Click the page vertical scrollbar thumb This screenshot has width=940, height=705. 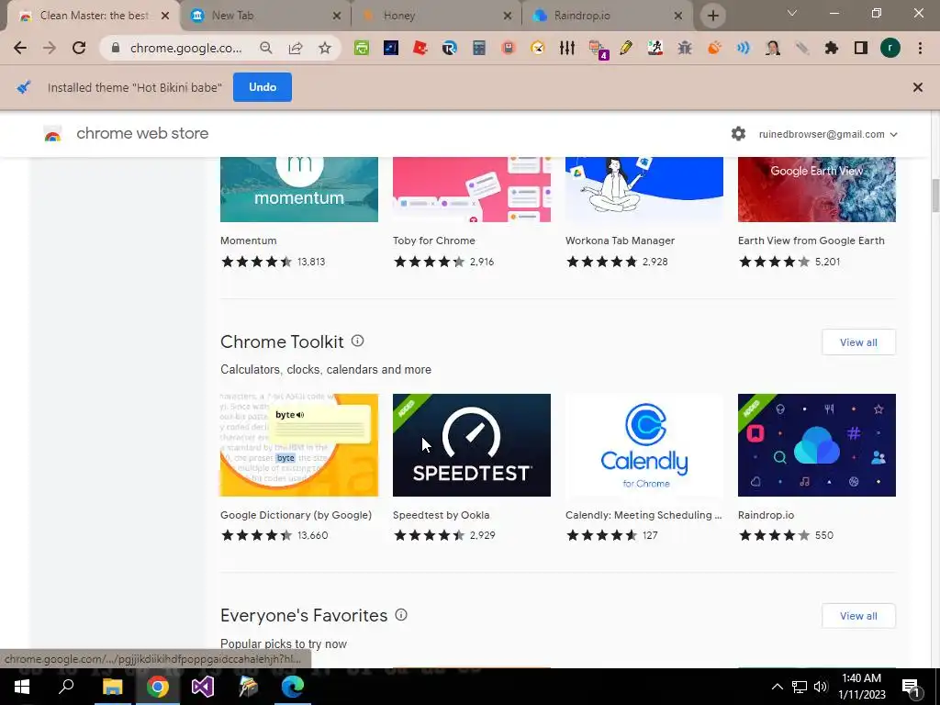coord(935,195)
